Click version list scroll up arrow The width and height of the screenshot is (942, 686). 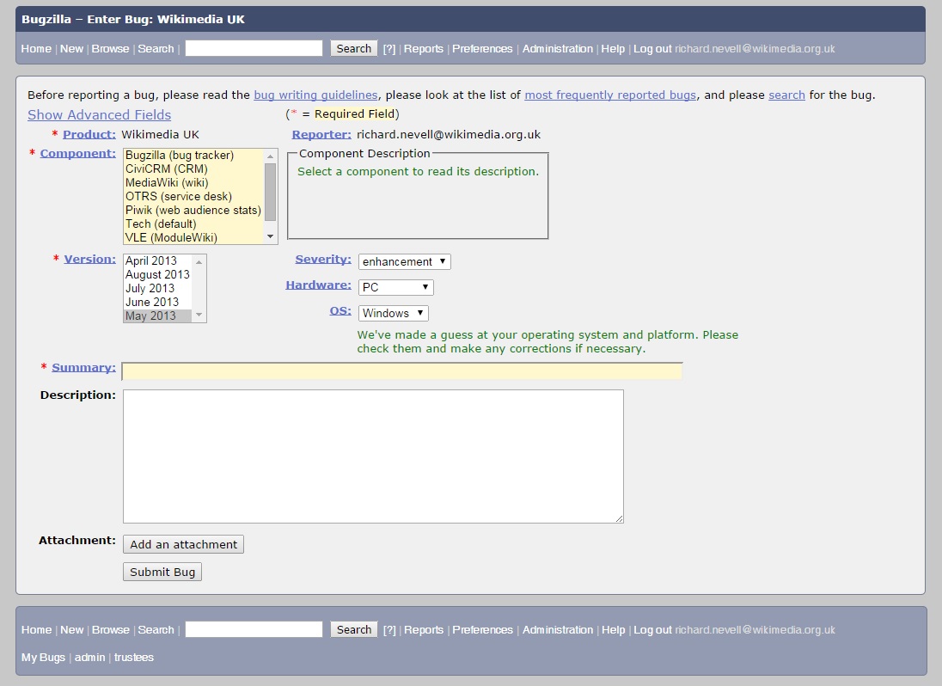click(x=199, y=261)
